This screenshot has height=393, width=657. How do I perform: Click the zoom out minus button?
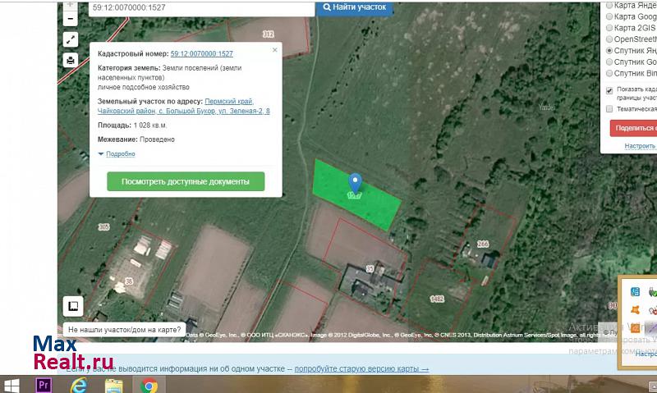(70, 17)
